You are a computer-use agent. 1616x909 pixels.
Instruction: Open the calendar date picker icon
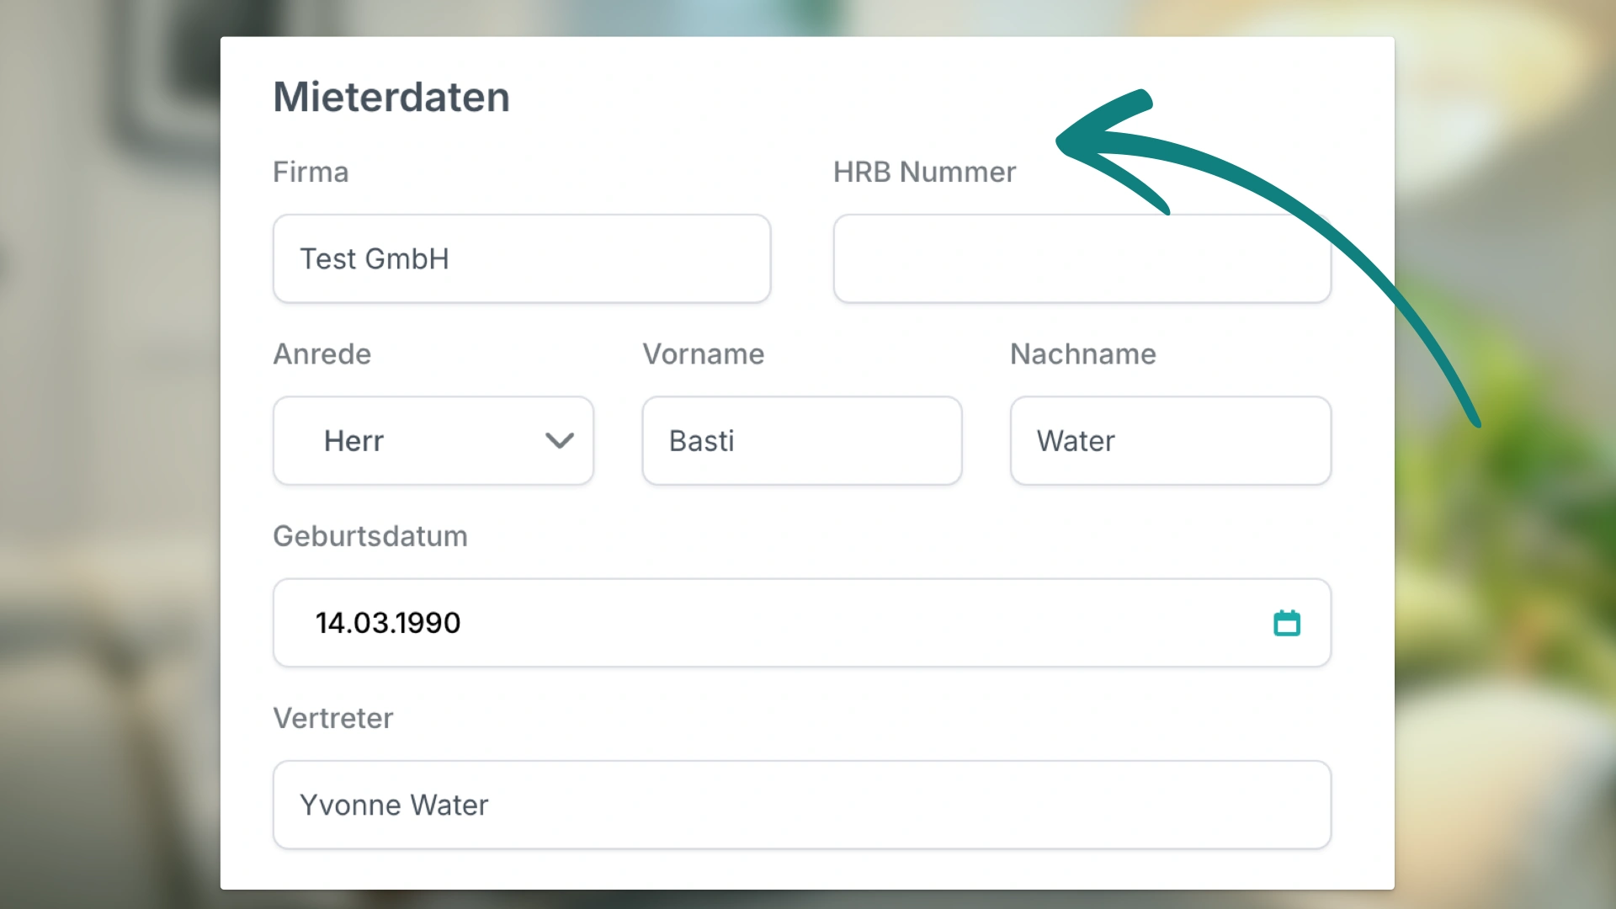point(1286,623)
